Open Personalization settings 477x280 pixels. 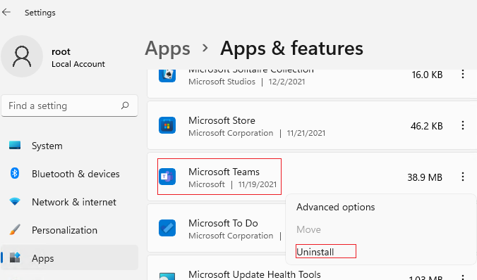(x=64, y=230)
